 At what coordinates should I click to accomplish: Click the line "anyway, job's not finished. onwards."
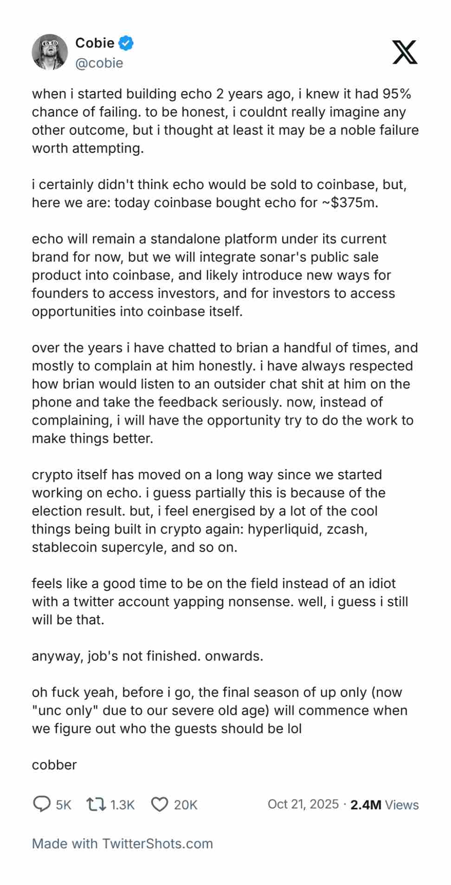(x=148, y=656)
